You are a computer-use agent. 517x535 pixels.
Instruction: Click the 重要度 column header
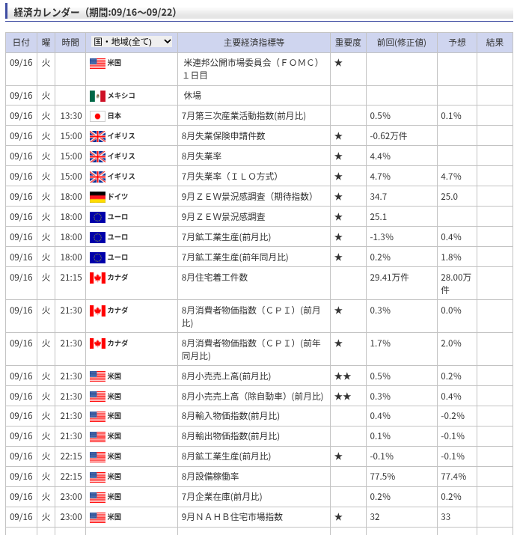pyautogui.click(x=348, y=43)
